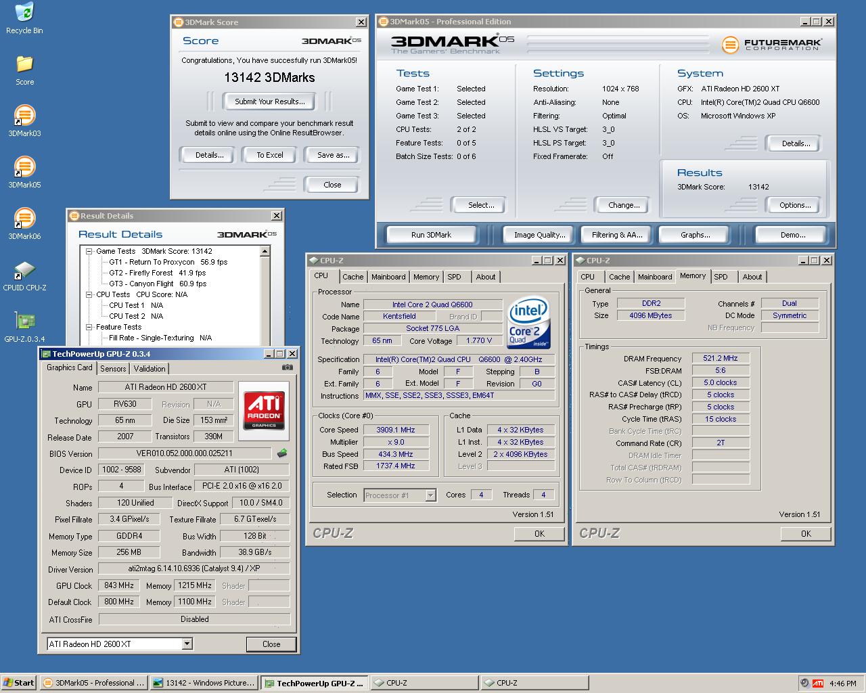The width and height of the screenshot is (866, 693).
Task: Collapse the CPU Tests tree node
Action: (x=89, y=294)
